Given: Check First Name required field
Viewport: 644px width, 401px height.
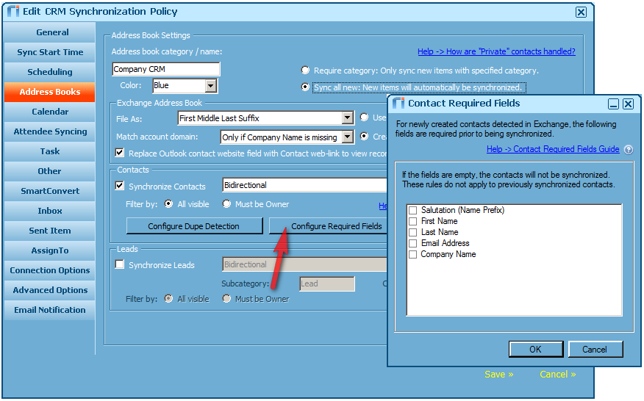Looking at the screenshot, I should [412, 221].
